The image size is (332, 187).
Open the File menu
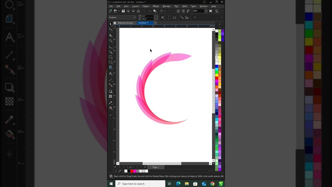(x=111, y=6)
